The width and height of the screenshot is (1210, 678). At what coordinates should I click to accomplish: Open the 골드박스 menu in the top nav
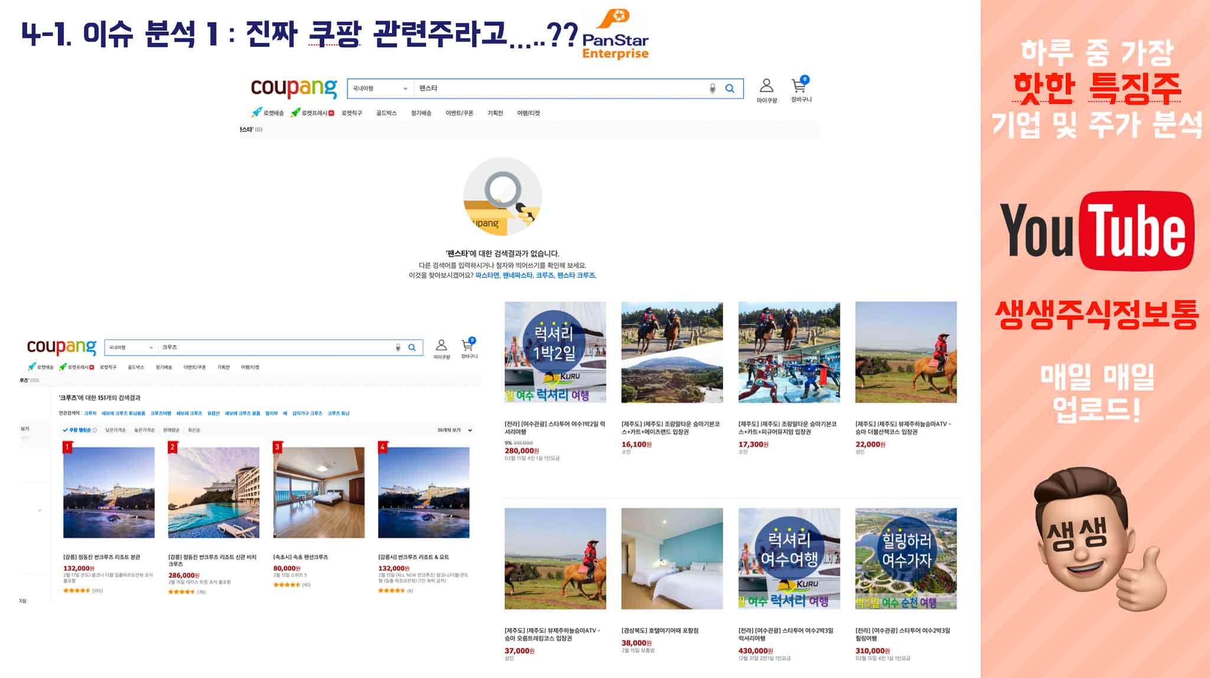pyautogui.click(x=386, y=113)
